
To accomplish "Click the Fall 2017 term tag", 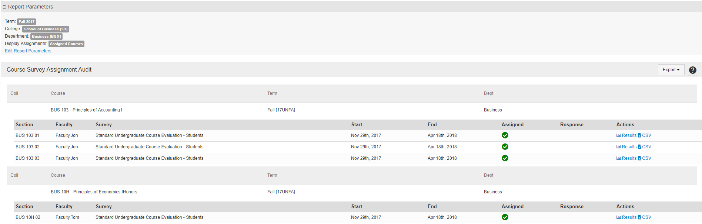I will [x=26, y=22].
